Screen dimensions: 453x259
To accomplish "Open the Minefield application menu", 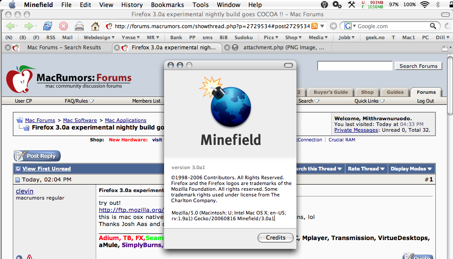I will (38, 4).
